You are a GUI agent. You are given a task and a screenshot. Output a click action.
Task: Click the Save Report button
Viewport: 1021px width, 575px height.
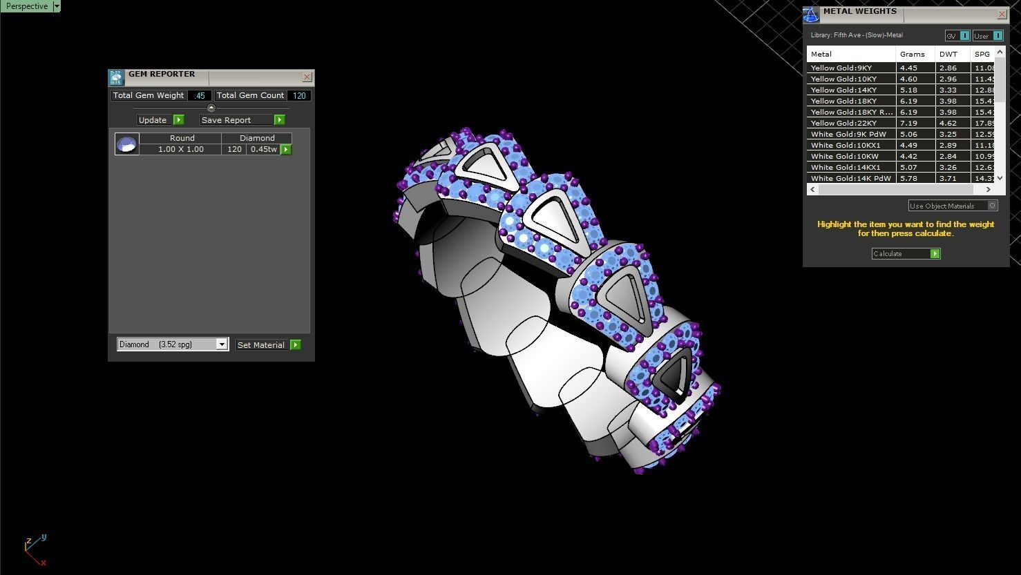(x=236, y=120)
